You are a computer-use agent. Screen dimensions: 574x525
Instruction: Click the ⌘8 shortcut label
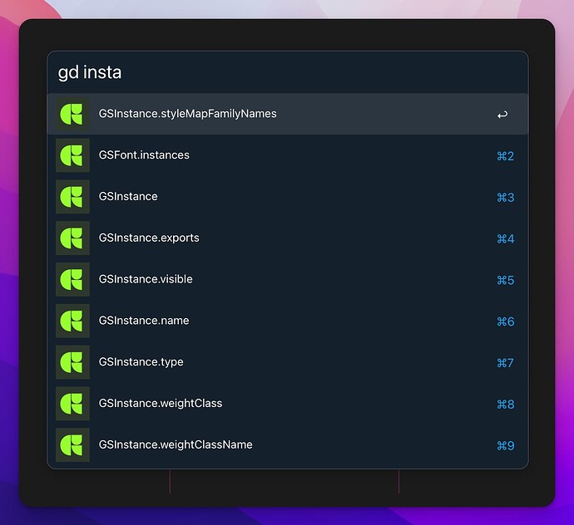point(506,405)
